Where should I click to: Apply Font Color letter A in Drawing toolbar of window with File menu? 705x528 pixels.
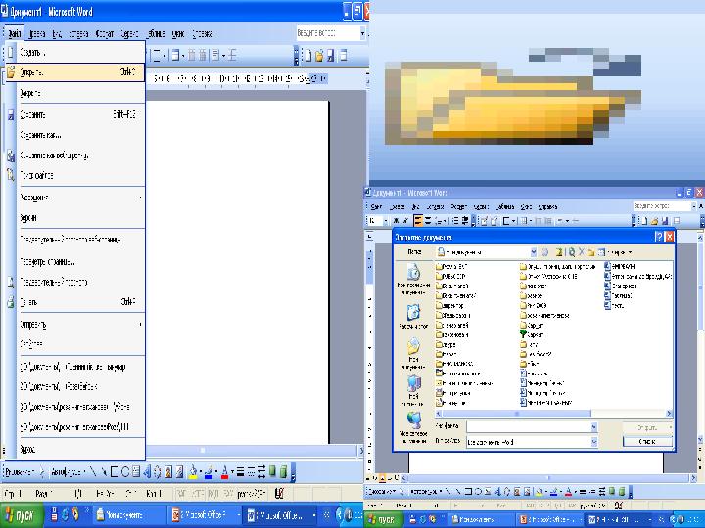pyautogui.click(x=224, y=472)
